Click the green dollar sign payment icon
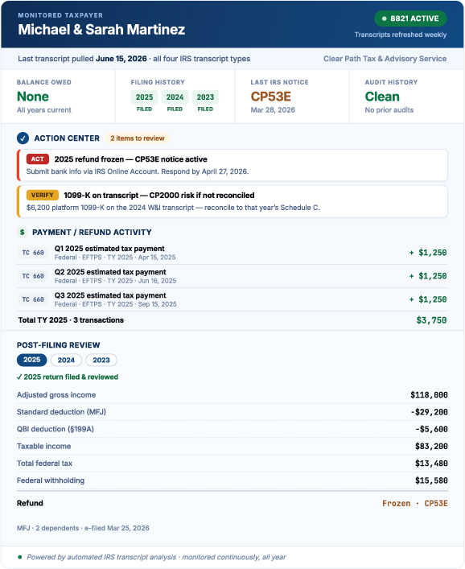Image resolution: width=465 pixels, height=569 pixels. pos(23,233)
